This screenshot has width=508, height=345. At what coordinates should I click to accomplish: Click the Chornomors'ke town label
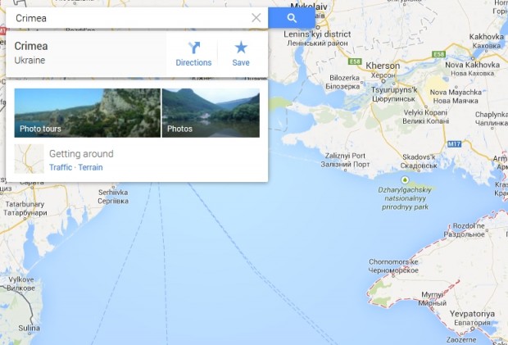[x=393, y=261]
